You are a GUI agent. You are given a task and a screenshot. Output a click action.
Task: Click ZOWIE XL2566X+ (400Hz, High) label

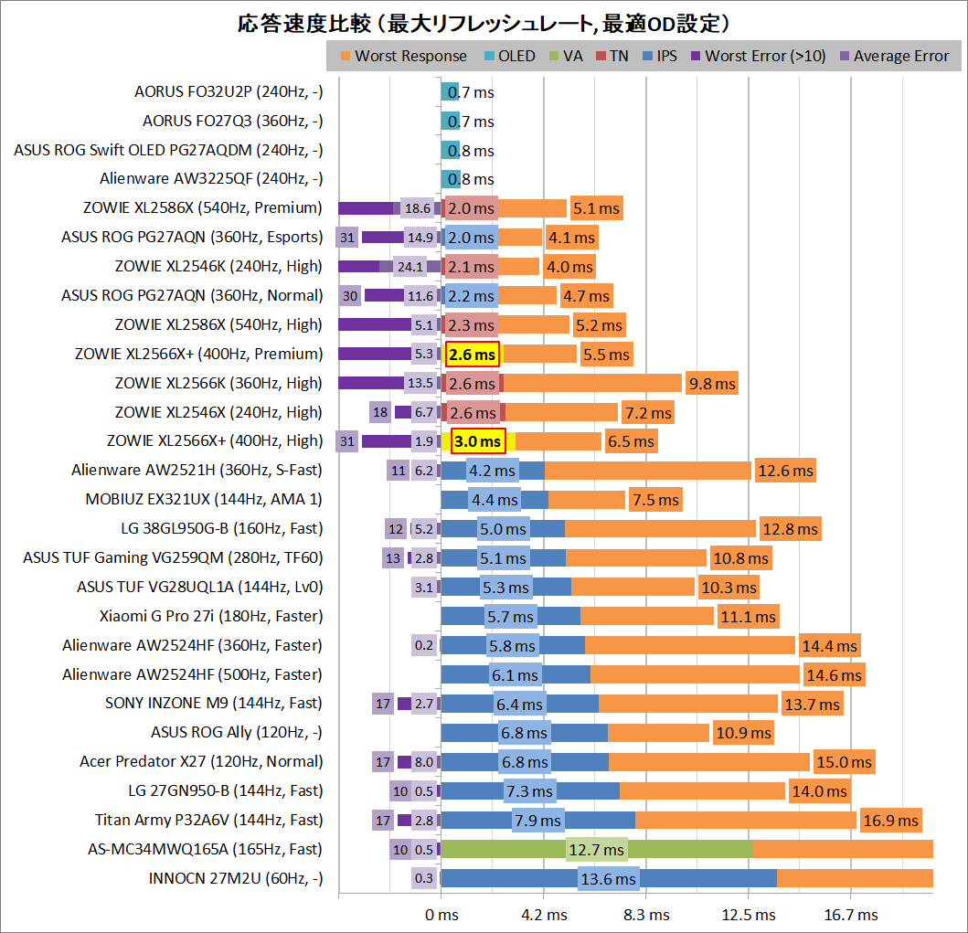click(x=215, y=441)
